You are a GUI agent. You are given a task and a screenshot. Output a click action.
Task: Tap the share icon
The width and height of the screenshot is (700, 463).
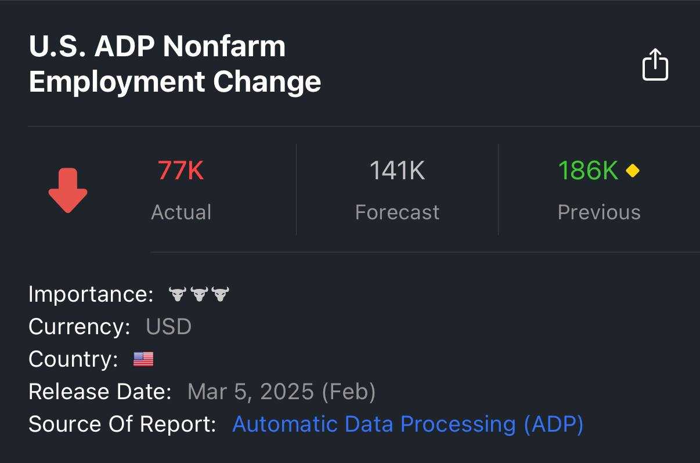(655, 64)
